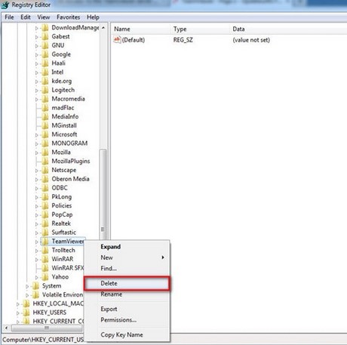Select the Volatile Environment key
This screenshot has width=347, height=345.
coord(62,294)
